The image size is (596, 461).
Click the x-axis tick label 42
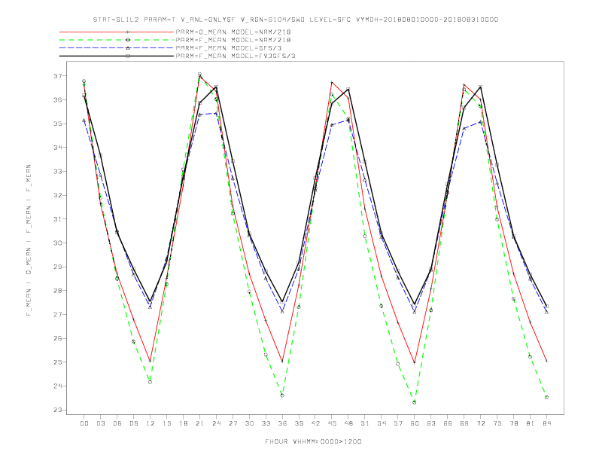click(315, 423)
